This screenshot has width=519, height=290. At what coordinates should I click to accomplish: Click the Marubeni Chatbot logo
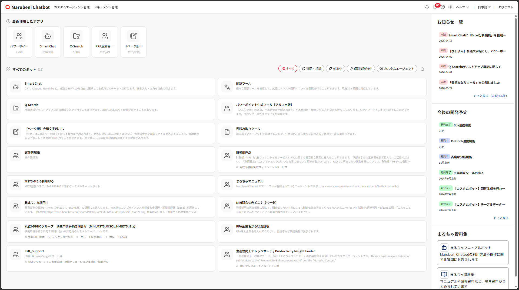click(x=28, y=7)
